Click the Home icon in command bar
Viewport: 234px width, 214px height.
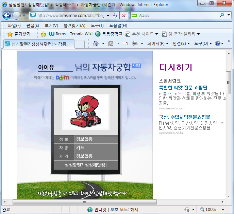click(x=96, y=43)
